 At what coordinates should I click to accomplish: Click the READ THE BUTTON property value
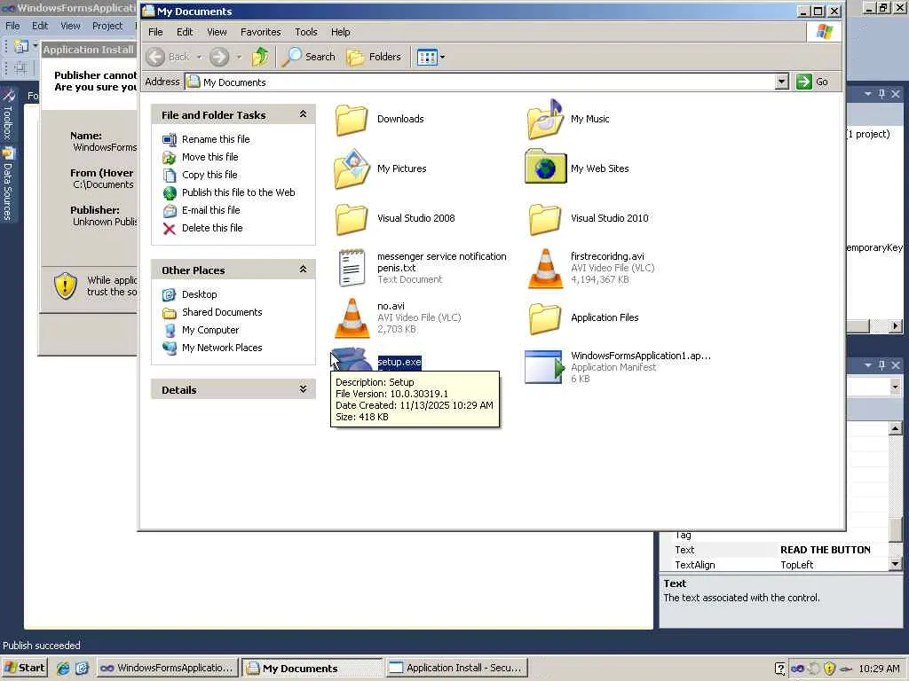tap(826, 550)
